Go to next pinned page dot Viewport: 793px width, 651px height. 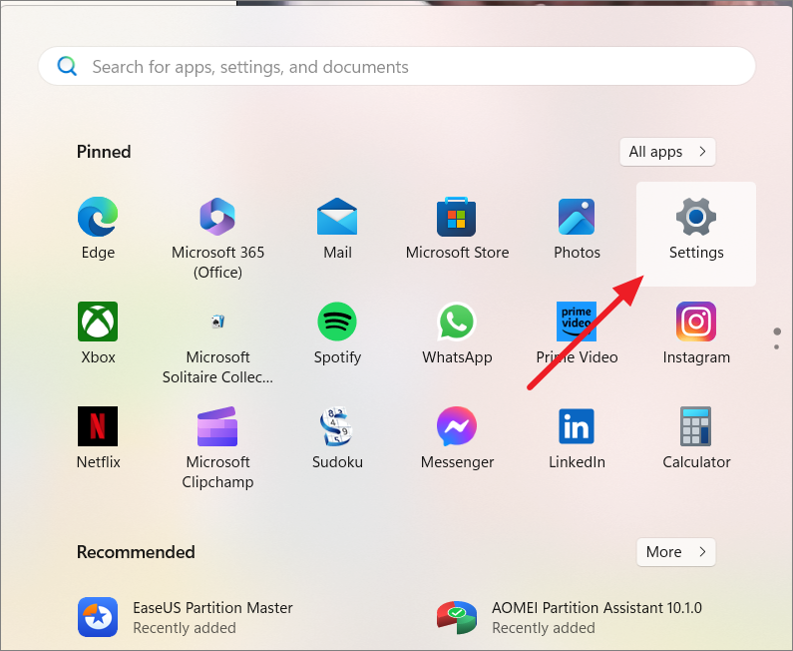[776, 346]
